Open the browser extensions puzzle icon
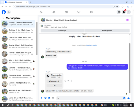Image resolution: width=134 pixels, height=107 pixels. pyautogui.click(x=122, y=7)
